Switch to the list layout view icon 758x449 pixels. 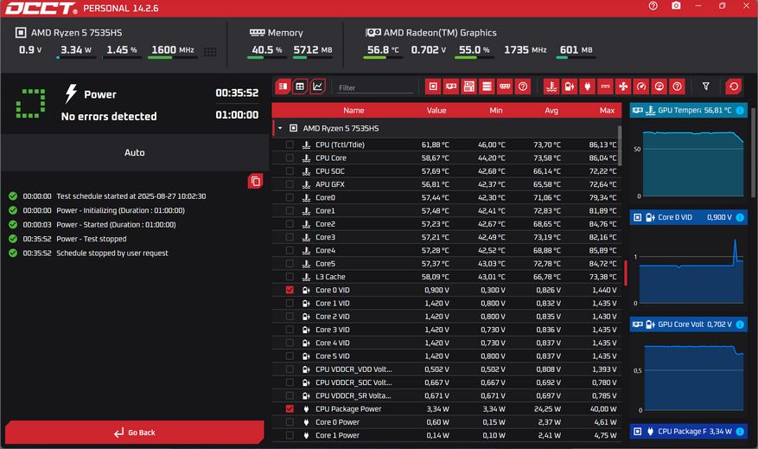283,87
